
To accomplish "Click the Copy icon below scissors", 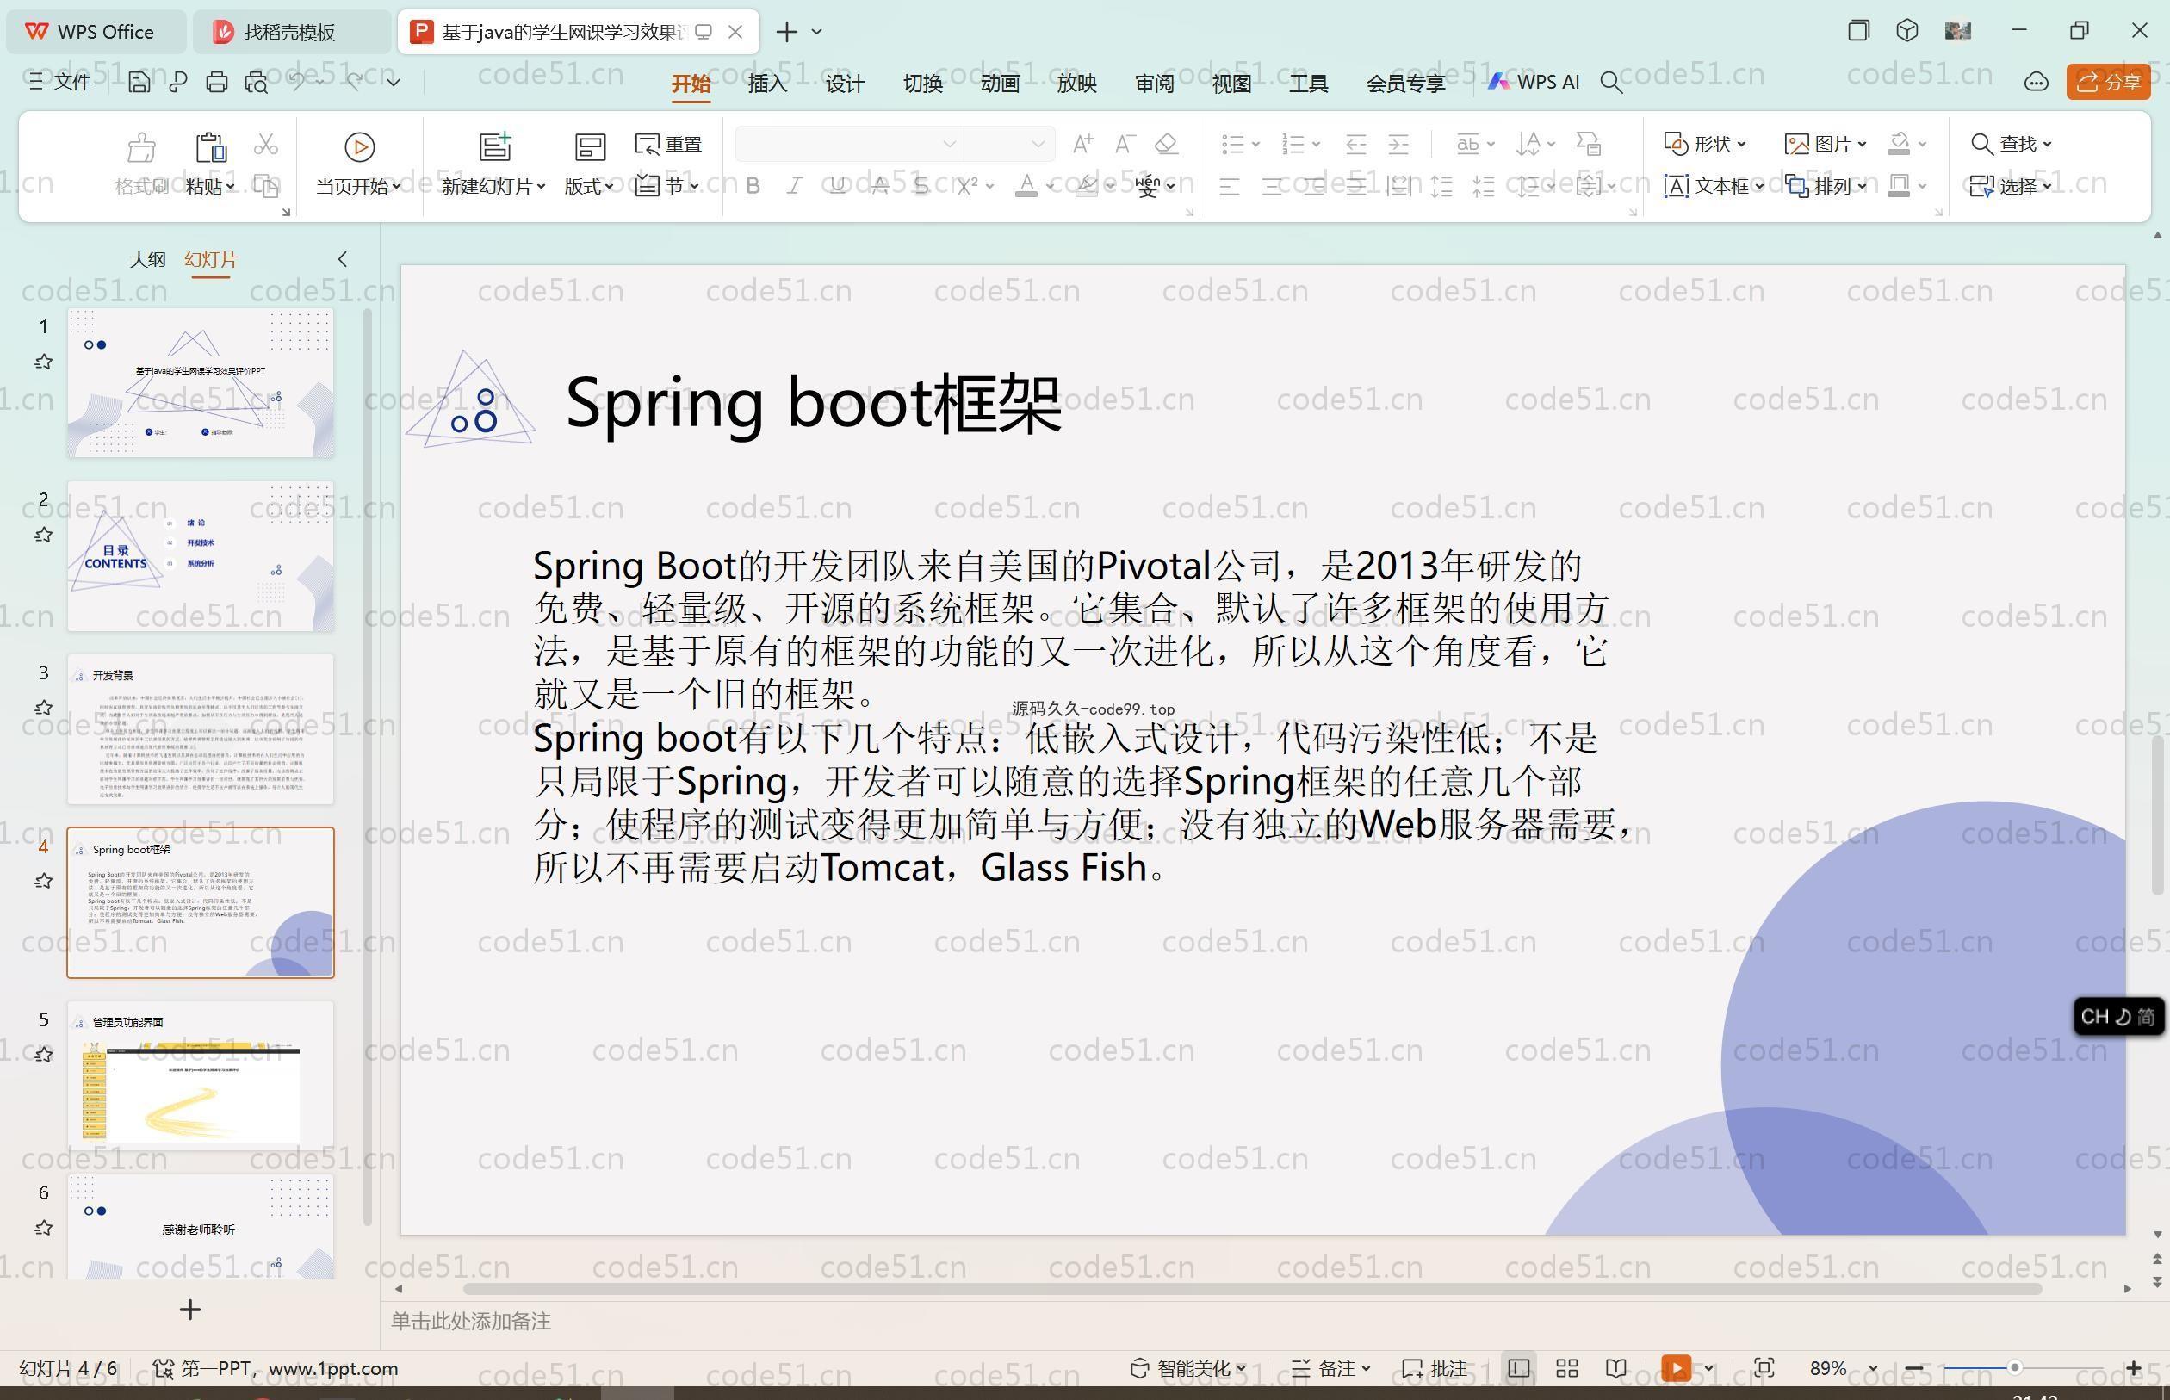I will (x=265, y=185).
